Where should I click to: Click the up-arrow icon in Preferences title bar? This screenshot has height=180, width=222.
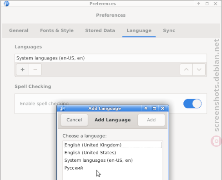pyautogui.click(x=199, y=4)
